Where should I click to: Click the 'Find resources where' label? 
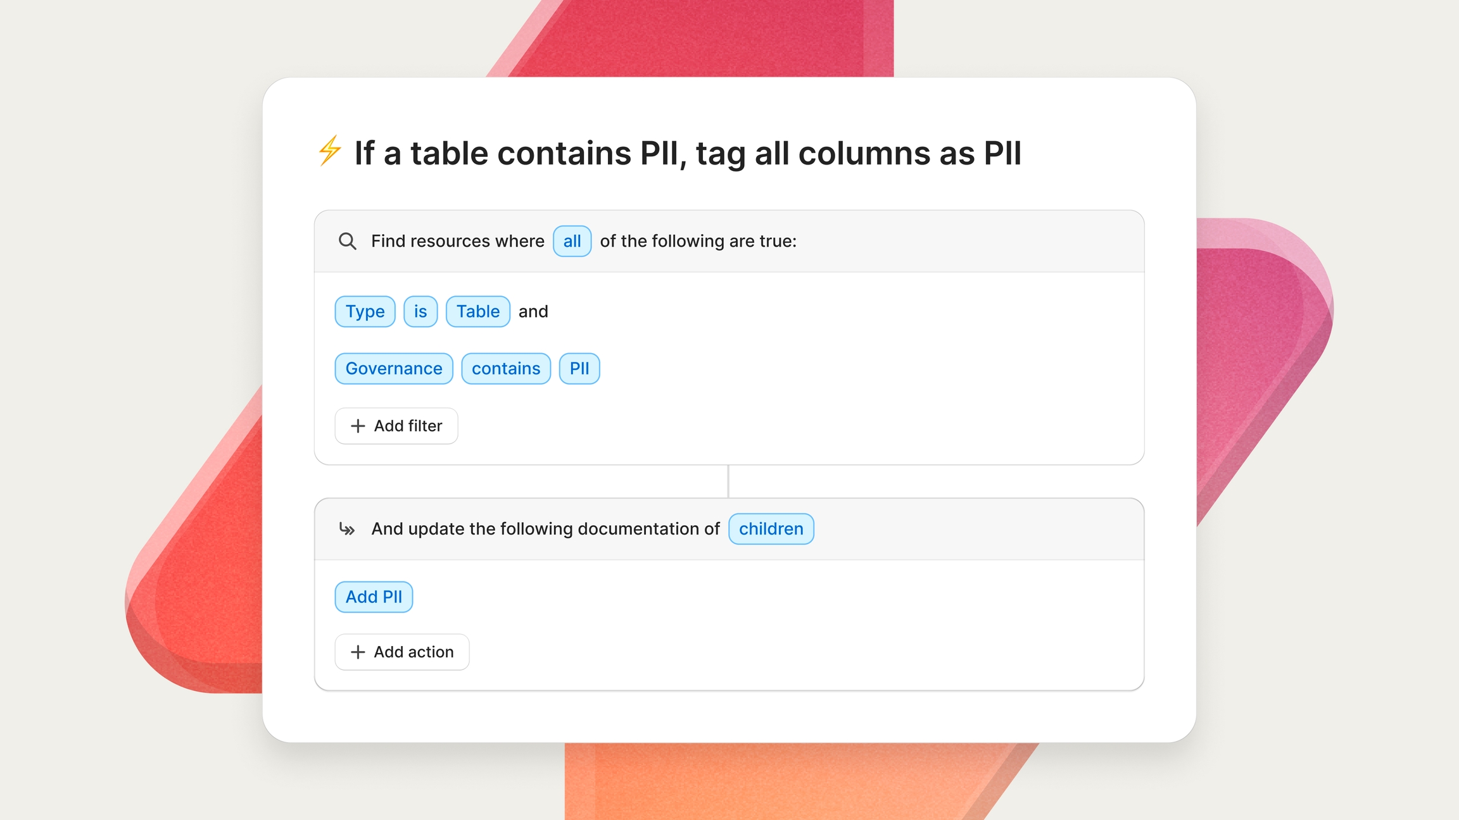457,241
